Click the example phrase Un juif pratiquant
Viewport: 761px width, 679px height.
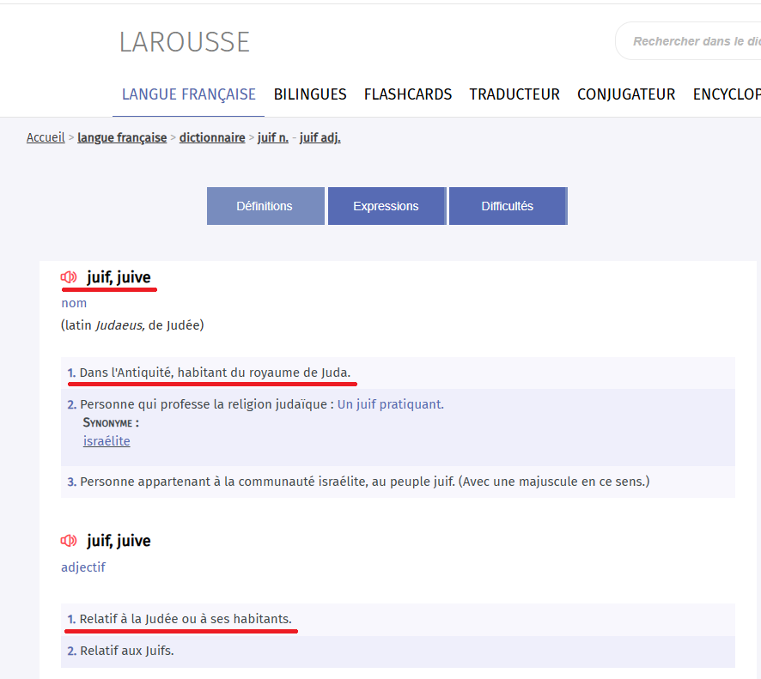pyautogui.click(x=390, y=404)
